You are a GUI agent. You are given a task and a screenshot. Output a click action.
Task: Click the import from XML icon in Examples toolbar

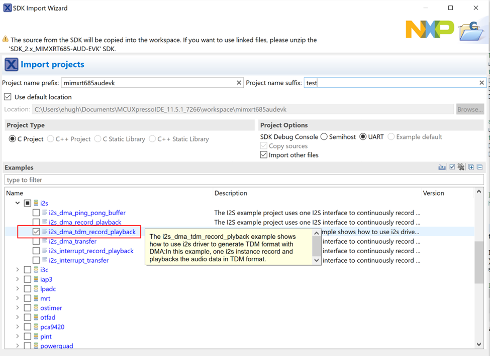[x=442, y=167]
